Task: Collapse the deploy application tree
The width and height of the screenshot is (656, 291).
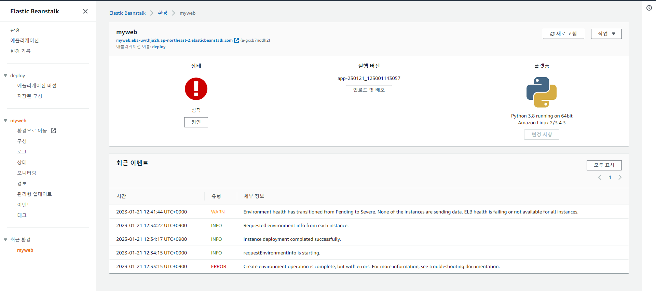Action: (x=5, y=75)
